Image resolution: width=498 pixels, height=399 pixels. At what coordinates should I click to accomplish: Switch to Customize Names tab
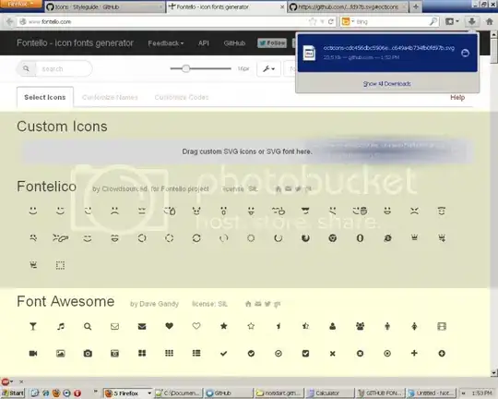pos(110,97)
